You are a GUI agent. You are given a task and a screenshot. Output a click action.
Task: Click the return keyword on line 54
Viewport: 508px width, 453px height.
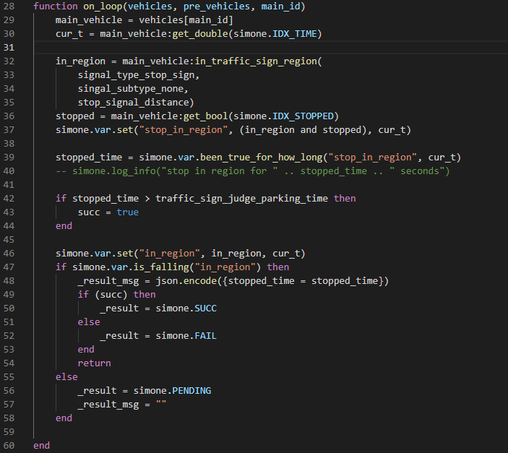[95, 363]
